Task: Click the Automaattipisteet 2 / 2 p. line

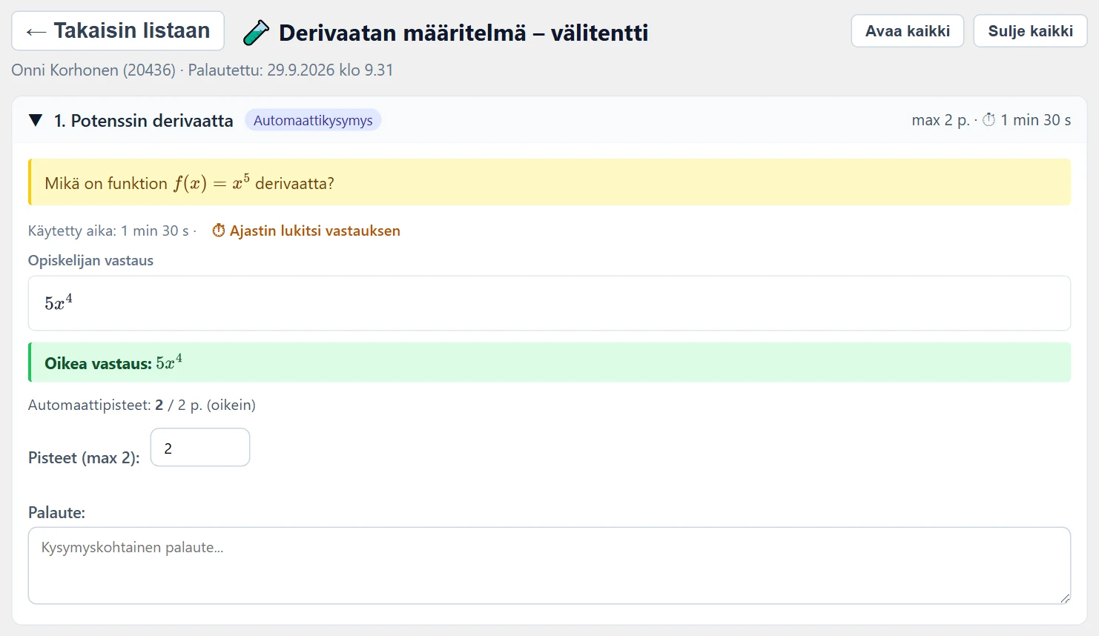Action: click(x=142, y=405)
